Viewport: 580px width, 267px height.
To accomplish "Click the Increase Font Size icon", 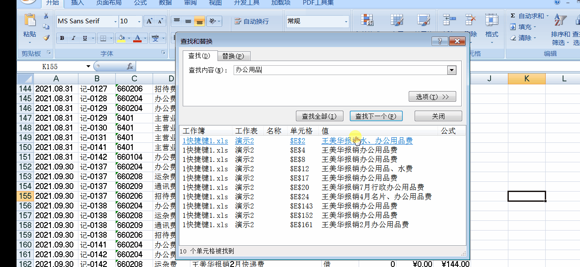I will click(149, 21).
